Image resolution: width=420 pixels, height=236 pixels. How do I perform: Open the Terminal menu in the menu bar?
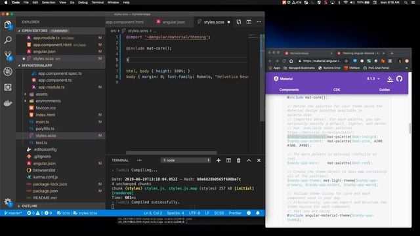[x=98, y=3]
